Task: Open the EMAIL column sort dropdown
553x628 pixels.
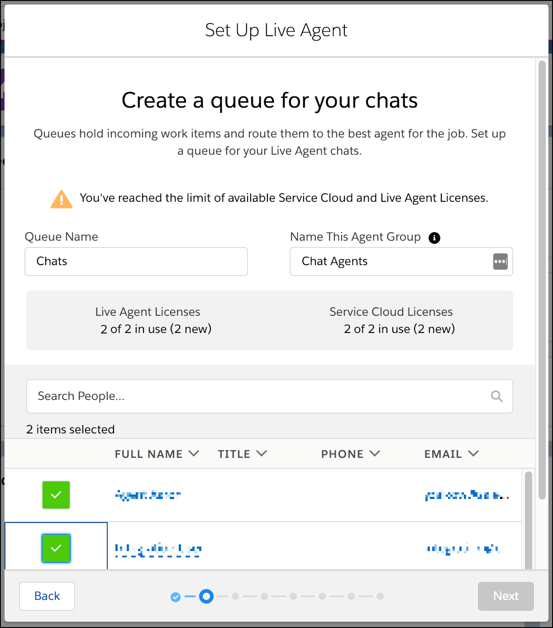Action: (x=473, y=453)
